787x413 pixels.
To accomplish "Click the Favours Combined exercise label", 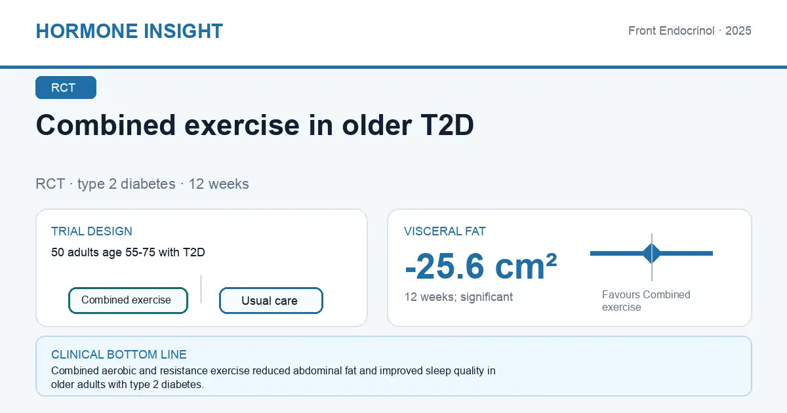I will [646, 301].
